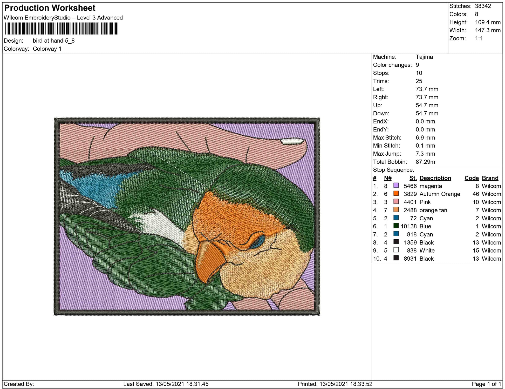Screen dimensions: 505x389
Task: Click the Black swatch in stop 10
Action: point(396,258)
